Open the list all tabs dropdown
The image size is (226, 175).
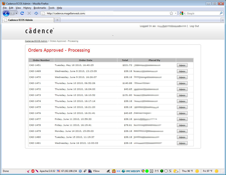[223, 20]
